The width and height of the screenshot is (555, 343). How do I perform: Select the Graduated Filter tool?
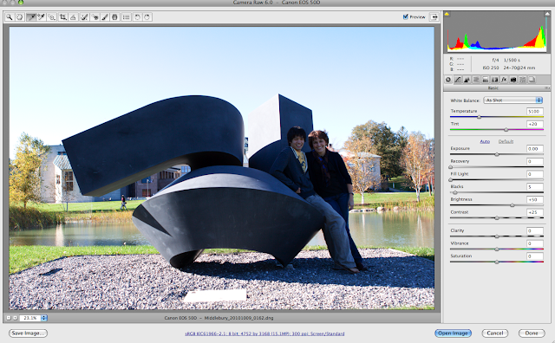pyautogui.click(x=114, y=17)
